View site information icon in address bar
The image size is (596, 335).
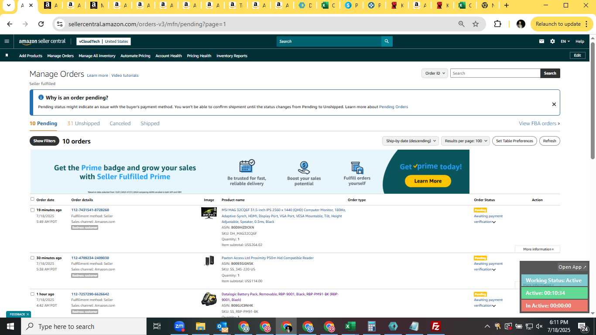pos(60,24)
